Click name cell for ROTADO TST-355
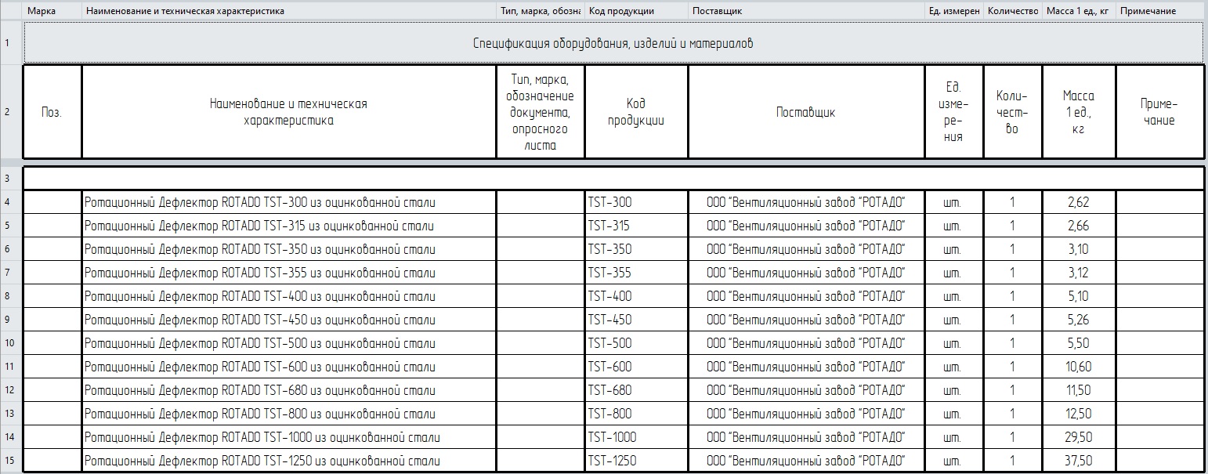 click(289, 273)
